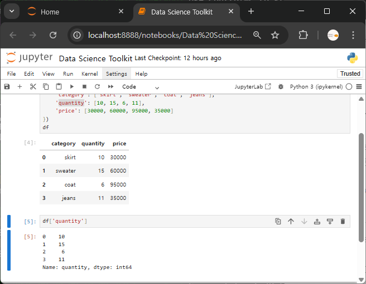
Task: Open the notebook in JupyterLab
Action: tap(253, 87)
